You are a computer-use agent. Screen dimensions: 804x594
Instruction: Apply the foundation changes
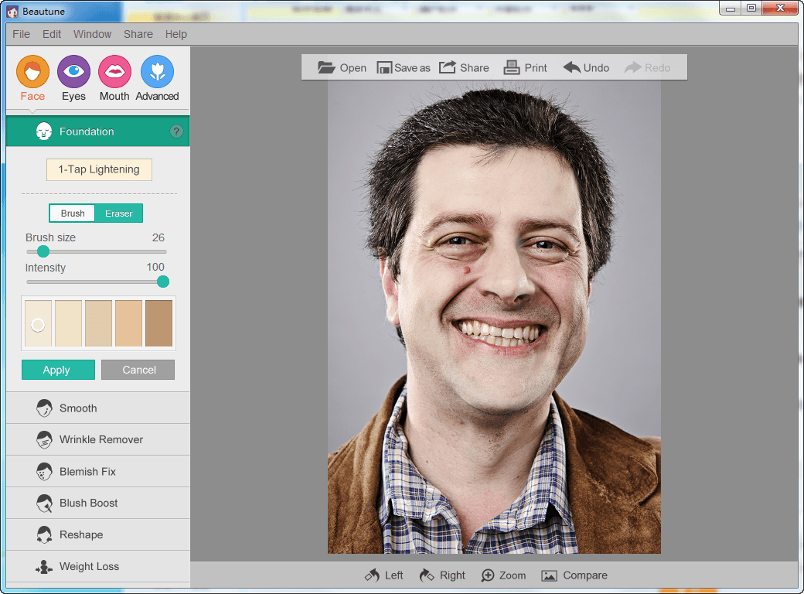58,370
